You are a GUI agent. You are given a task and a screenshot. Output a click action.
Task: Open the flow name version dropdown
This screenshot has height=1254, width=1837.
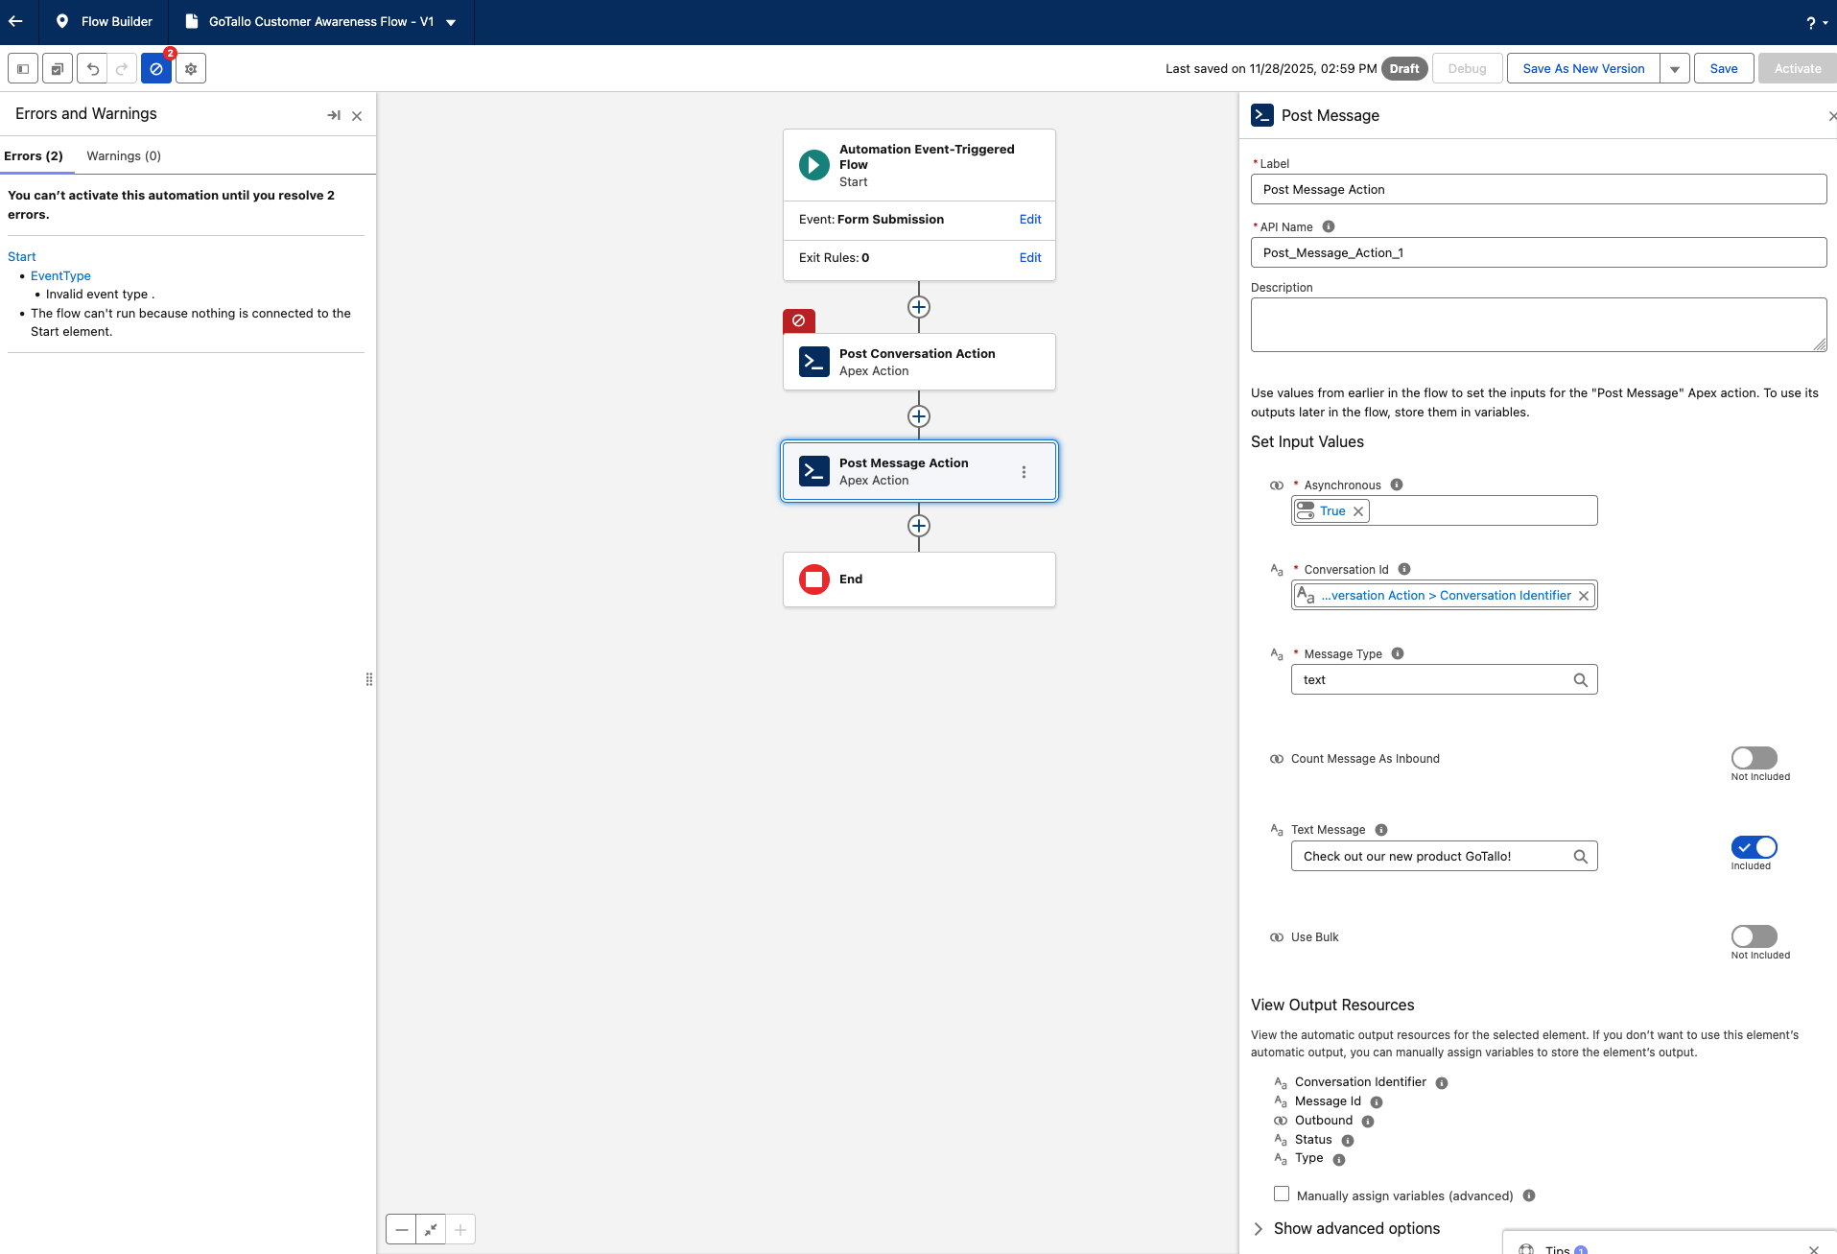coord(451,22)
